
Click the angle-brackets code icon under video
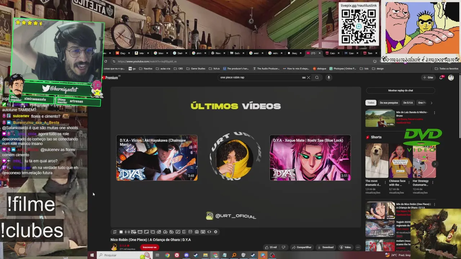click(x=209, y=232)
